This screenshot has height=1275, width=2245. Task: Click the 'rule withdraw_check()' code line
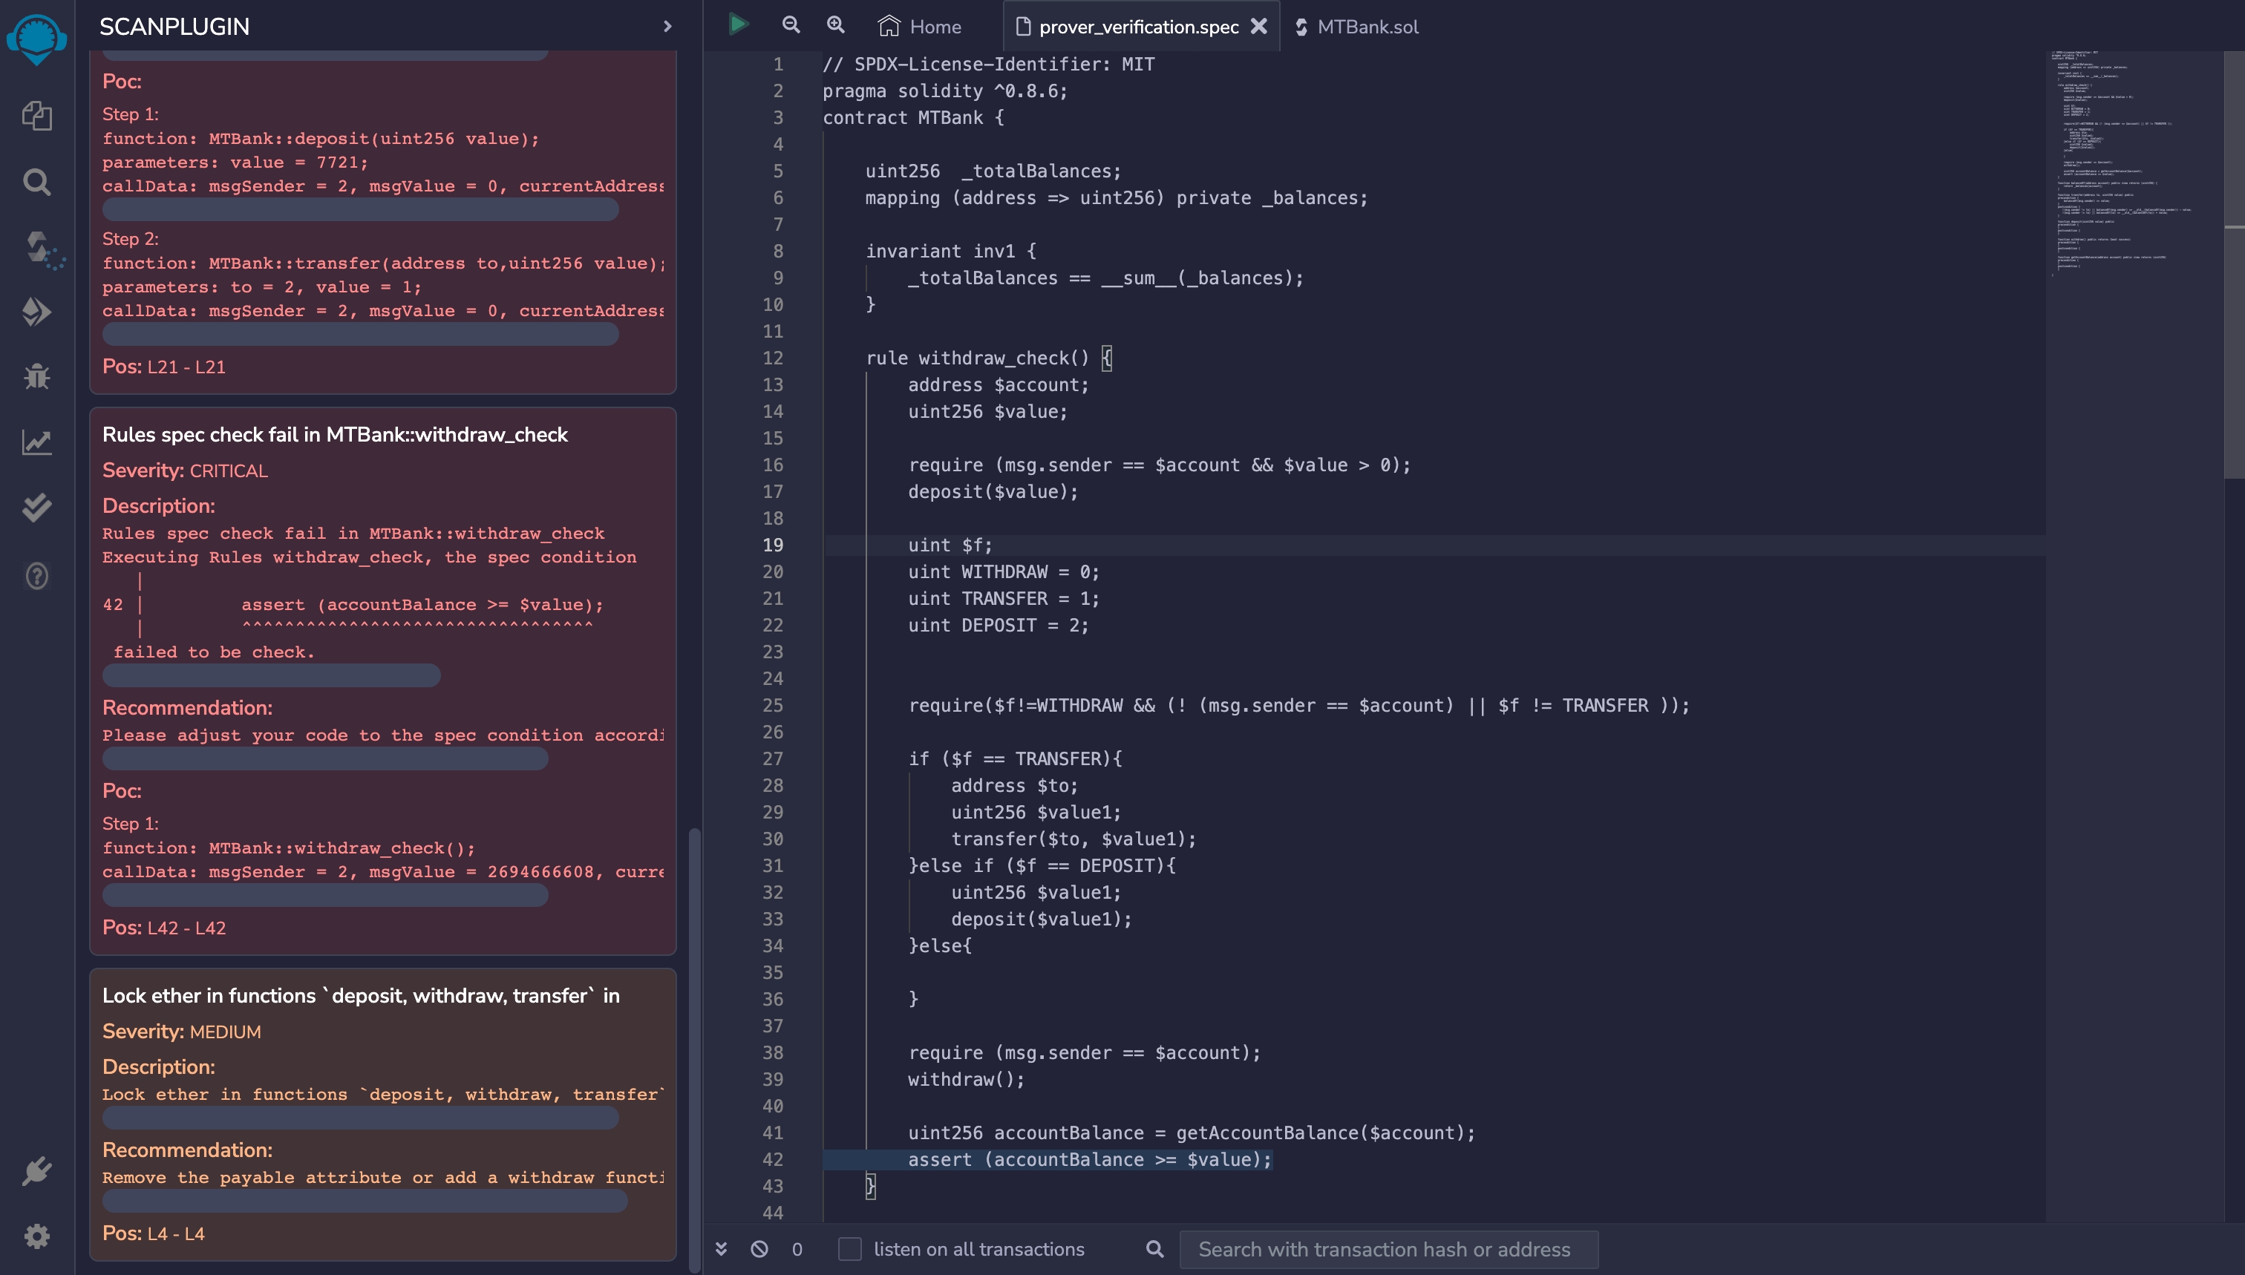tap(989, 358)
